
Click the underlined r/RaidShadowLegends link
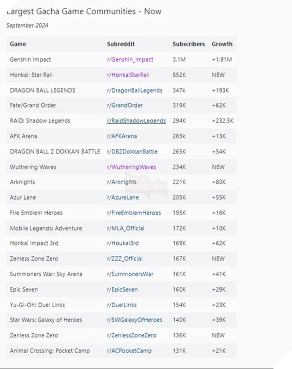tap(136, 121)
